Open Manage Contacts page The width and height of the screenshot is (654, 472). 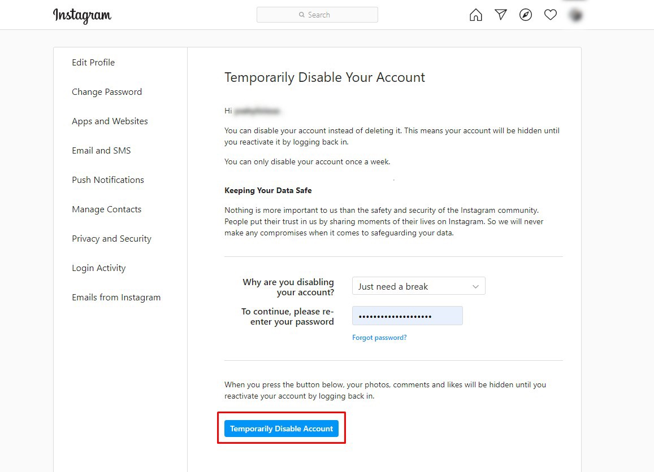coord(106,209)
